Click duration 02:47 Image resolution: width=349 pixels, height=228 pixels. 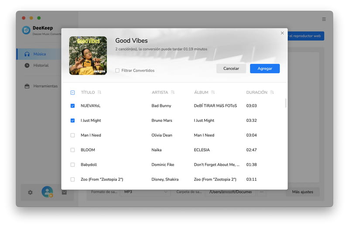pos(251,150)
